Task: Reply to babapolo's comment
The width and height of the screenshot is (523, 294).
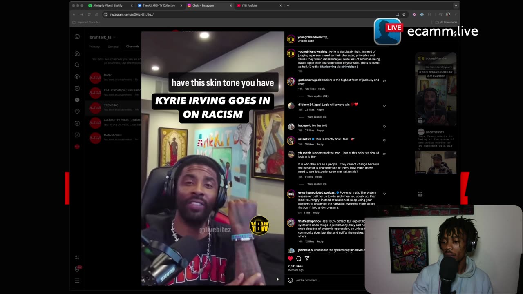Action: pyautogui.click(x=320, y=130)
